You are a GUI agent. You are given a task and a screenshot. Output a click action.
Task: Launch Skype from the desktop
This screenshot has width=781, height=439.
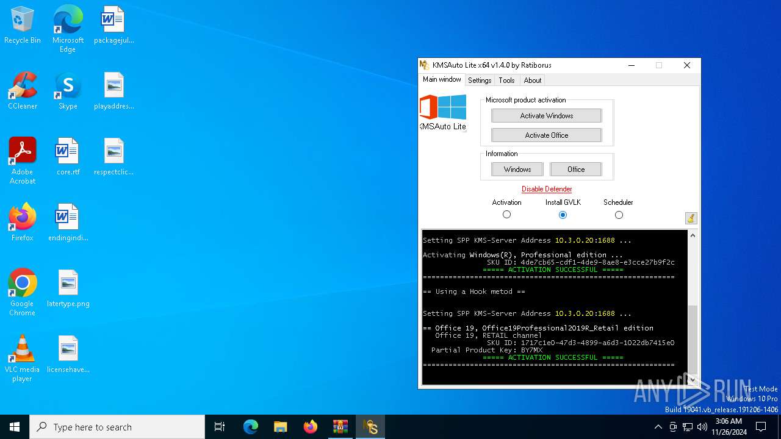pyautogui.click(x=68, y=91)
